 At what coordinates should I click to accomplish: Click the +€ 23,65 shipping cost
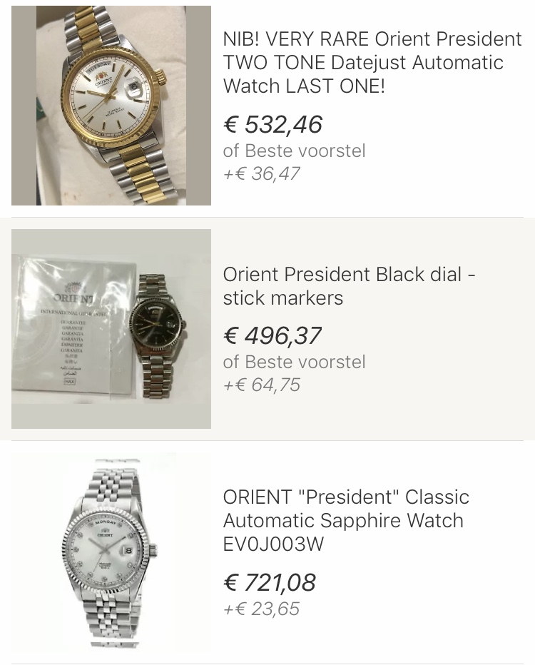tap(261, 609)
